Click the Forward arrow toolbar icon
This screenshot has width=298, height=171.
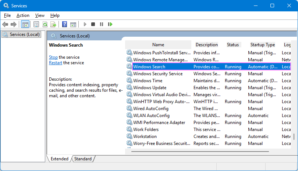(14, 24)
